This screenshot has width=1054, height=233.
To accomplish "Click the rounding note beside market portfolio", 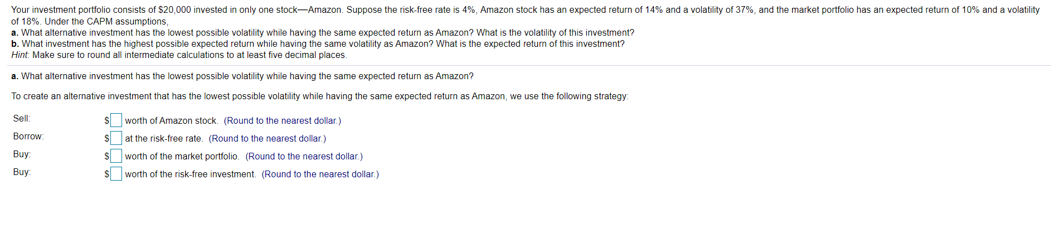I will click(304, 157).
